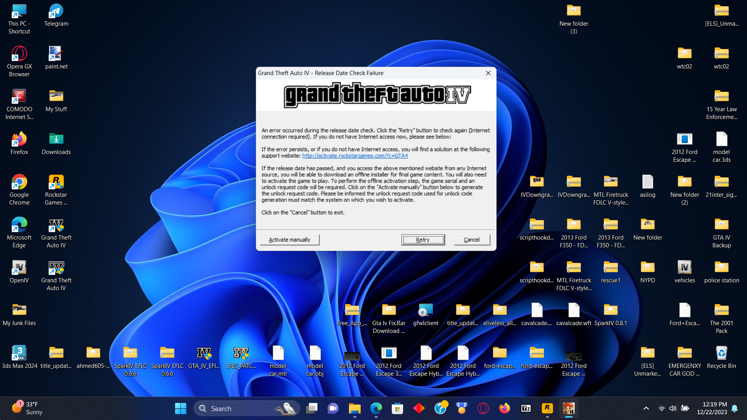Select the 3ds Max 2024 desktop icon
747x420 pixels.
pyautogui.click(x=19, y=353)
